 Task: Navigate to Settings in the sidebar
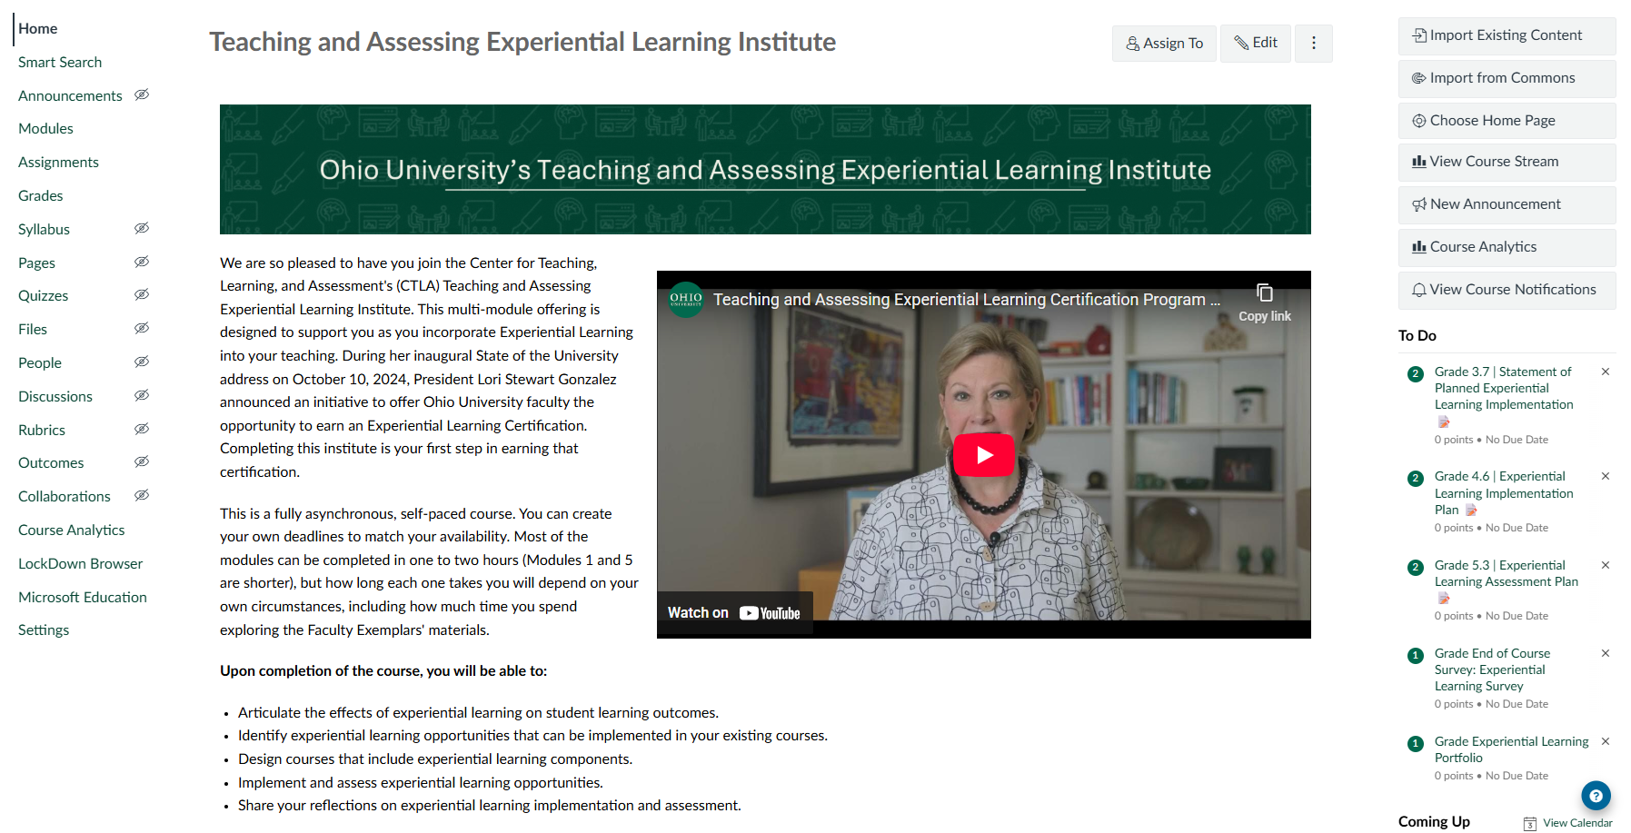(44, 630)
